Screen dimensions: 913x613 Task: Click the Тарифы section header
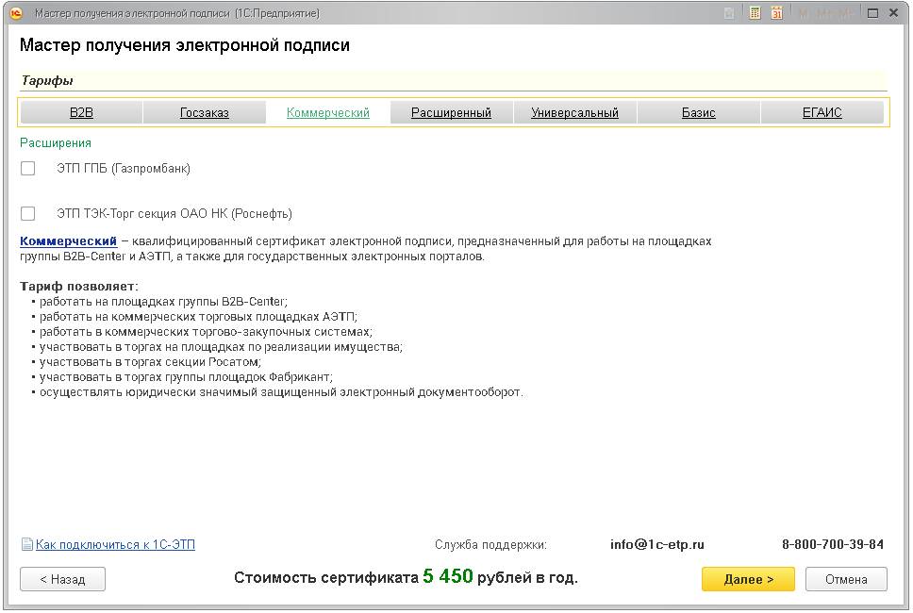click(46, 80)
